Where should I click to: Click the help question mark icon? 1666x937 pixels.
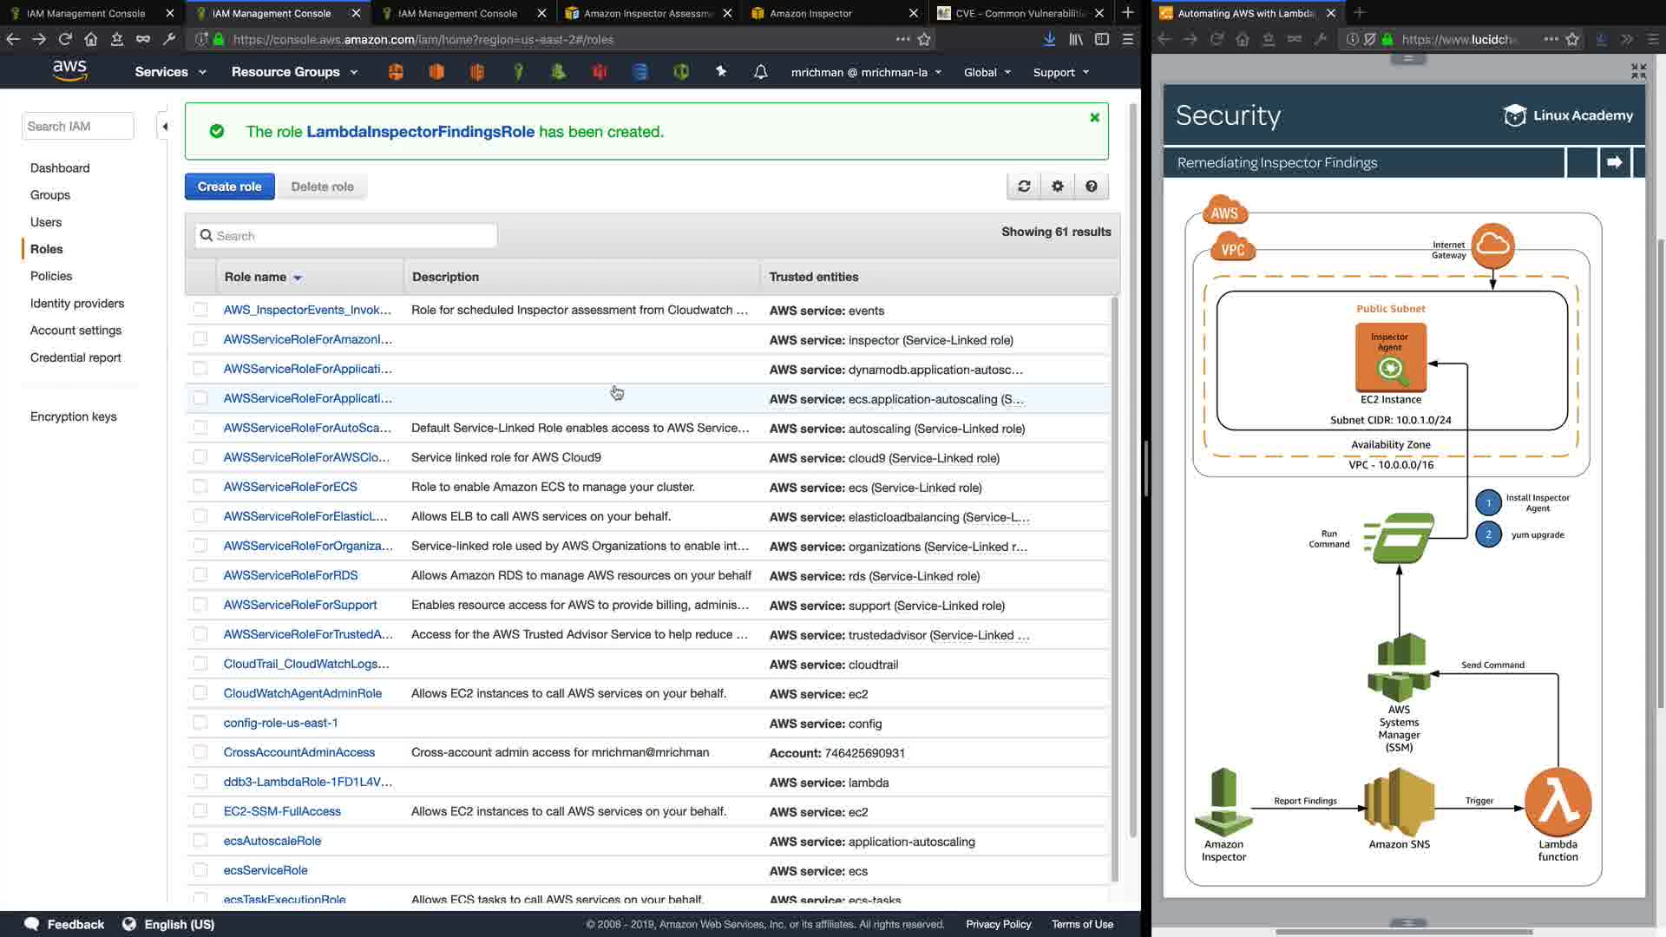coord(1092,187)
